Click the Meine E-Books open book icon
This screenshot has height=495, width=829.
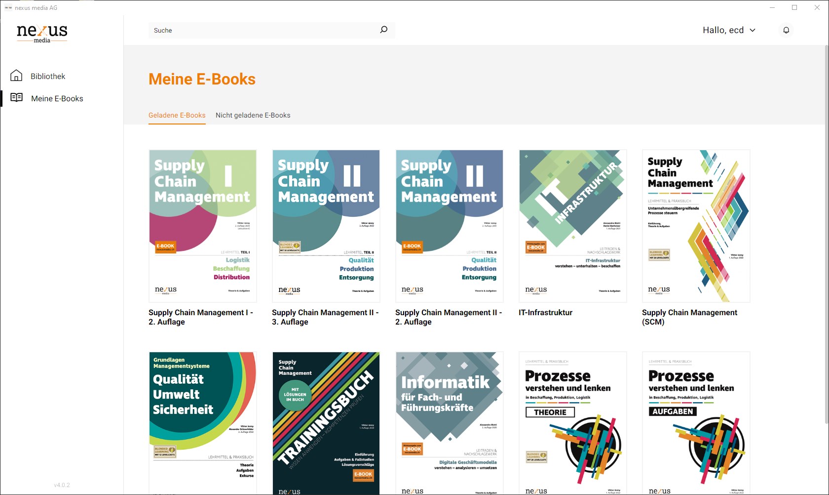coord(17,97)
